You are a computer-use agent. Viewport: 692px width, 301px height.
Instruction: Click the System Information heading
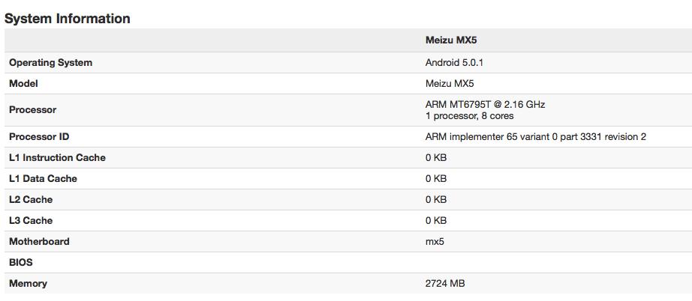pyautogui.click(x=67, y=19)
